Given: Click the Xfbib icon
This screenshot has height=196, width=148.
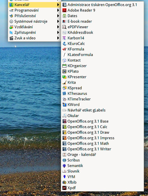Looking at the screenshot, I should click(64, 182).
